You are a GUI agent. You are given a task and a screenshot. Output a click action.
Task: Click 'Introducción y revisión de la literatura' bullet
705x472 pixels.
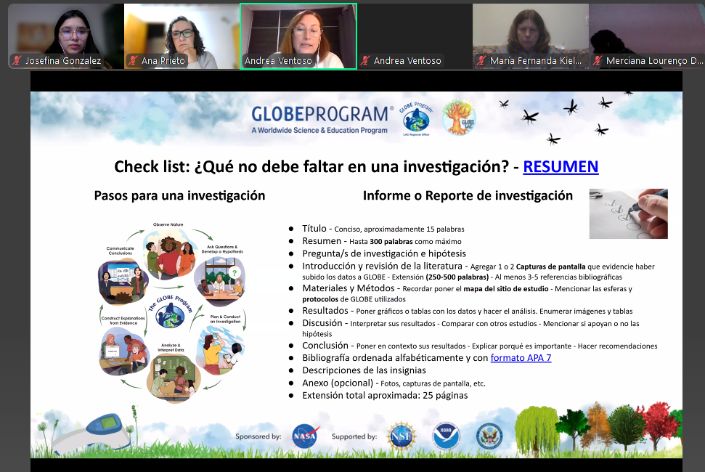478,271
